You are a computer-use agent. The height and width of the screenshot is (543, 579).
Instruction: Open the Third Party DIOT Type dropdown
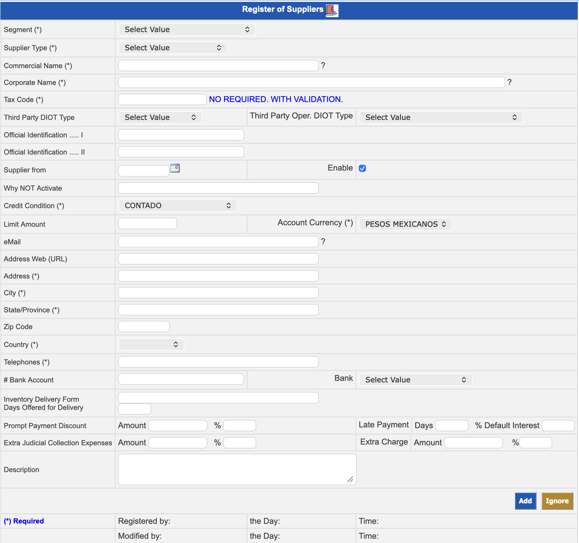click(x=160, y=118)
